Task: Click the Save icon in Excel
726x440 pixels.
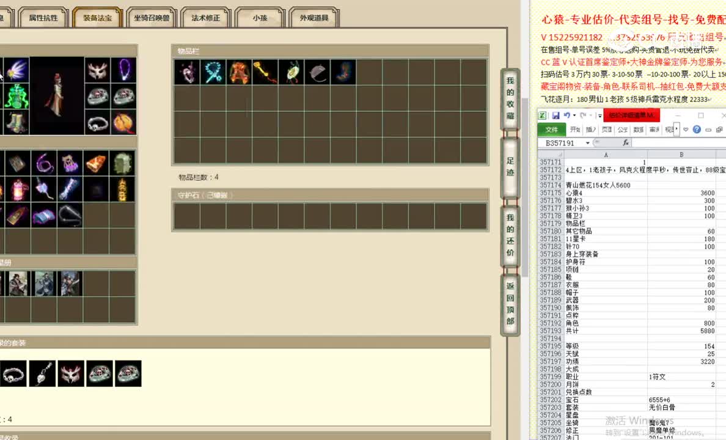Action: pos(556,115)
